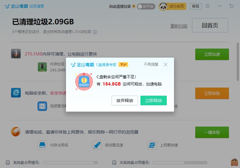Click the rocket memory acceleration icon
Image resolution: width=240 pixels, height=168 pixels.
(x=16, y=54)
